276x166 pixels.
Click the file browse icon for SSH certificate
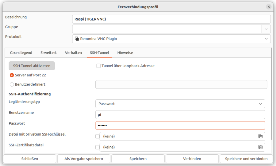(x=260, y=147)
